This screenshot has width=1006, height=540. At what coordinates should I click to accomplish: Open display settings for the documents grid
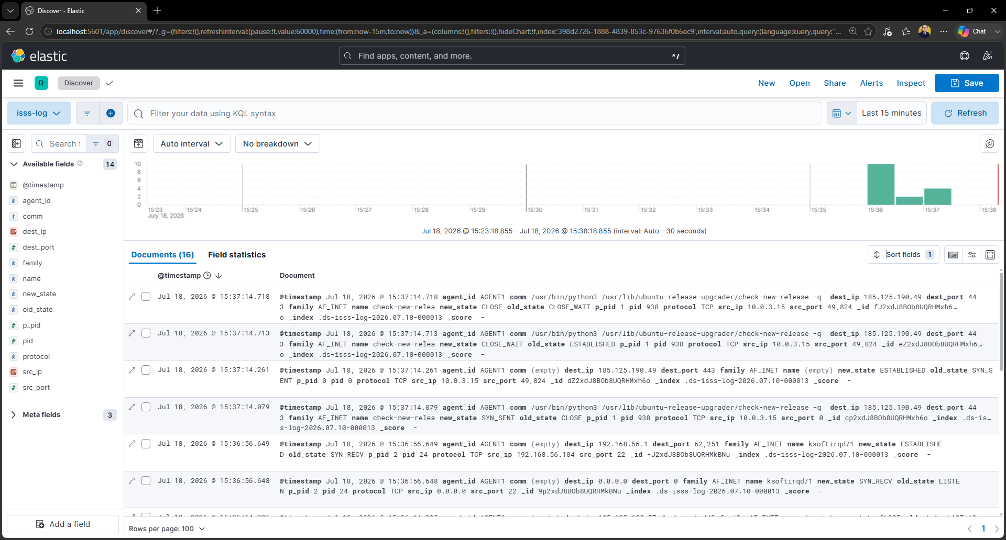(972, 255)
